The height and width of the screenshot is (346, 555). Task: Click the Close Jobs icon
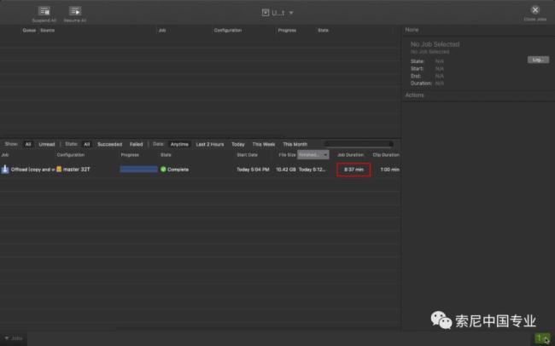(535, 9)
